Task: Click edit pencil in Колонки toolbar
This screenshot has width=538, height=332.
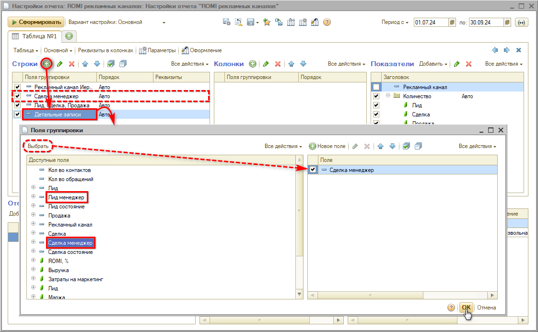Action: tap(266, 64)
